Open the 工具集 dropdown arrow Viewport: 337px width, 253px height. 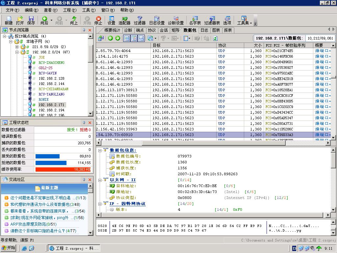[251, 23]
